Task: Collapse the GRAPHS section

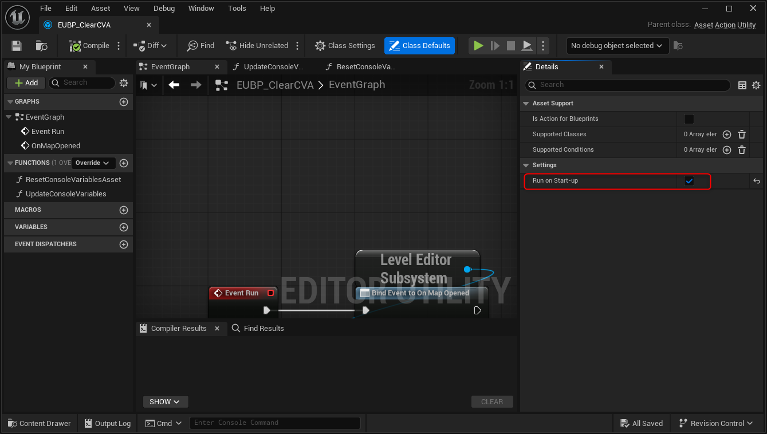Action: pyautogui.click(x=9, y=102)
